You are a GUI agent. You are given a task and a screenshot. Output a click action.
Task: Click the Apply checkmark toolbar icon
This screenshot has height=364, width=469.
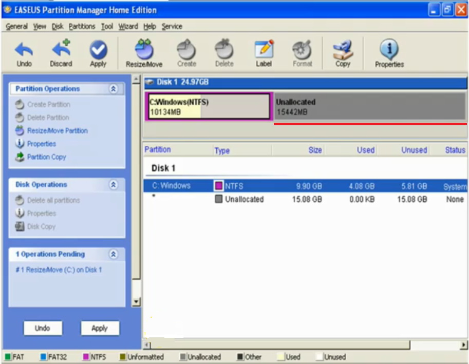coord(99,50)
